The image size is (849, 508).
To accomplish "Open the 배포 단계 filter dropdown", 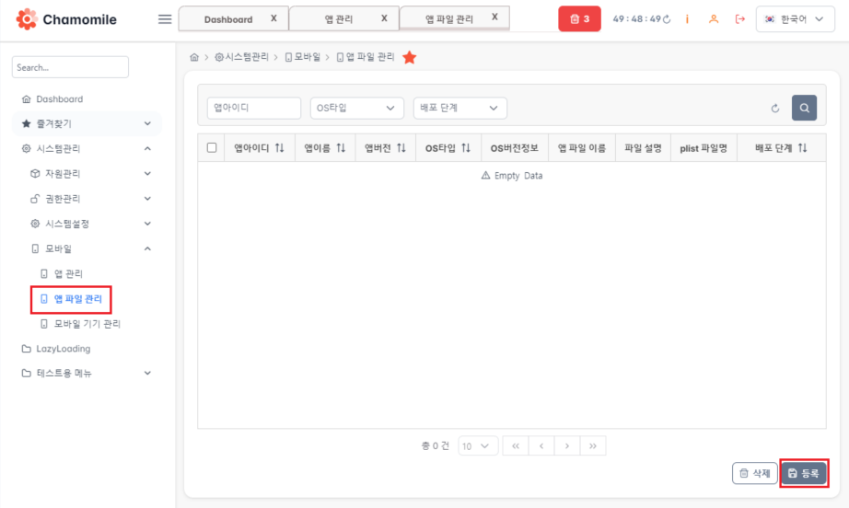I will click(x=459, y=109).
